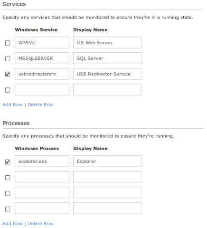This screenshot has height=228, width=207.
Task: Check the W3SVC service row checkbox
Action: click(8, 43)
